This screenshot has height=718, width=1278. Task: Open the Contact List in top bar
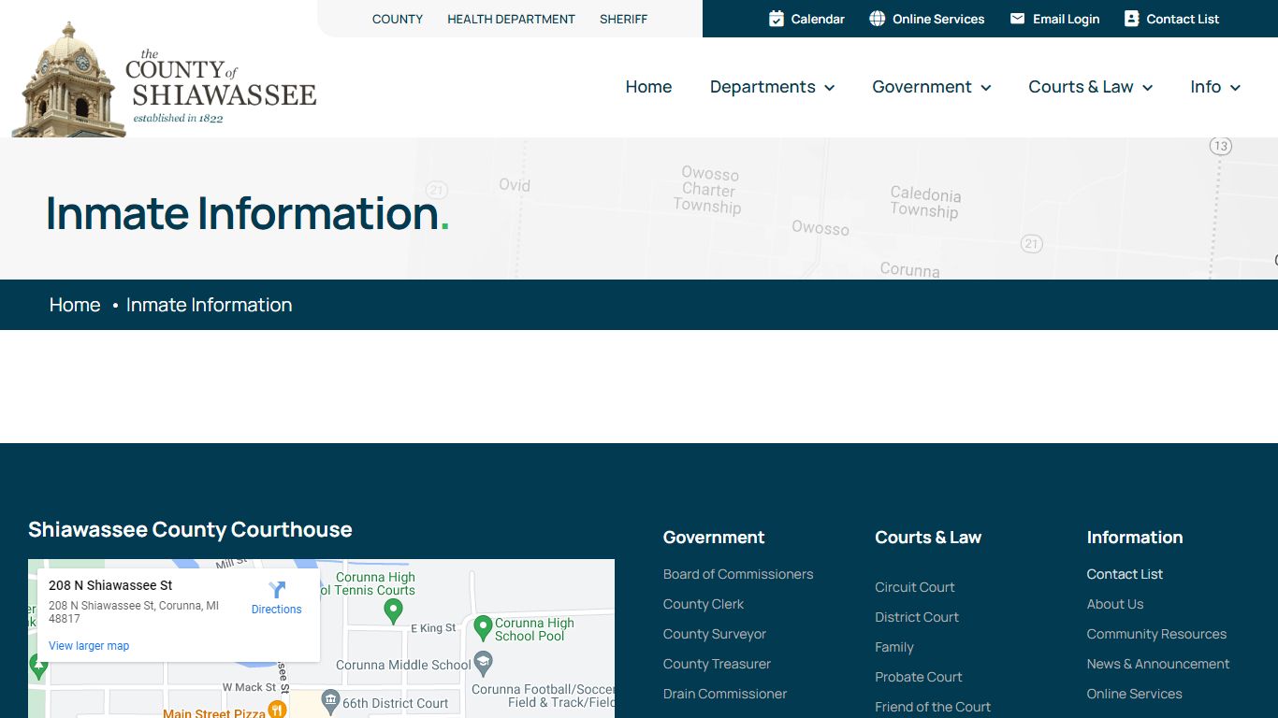click(1171, 19)
